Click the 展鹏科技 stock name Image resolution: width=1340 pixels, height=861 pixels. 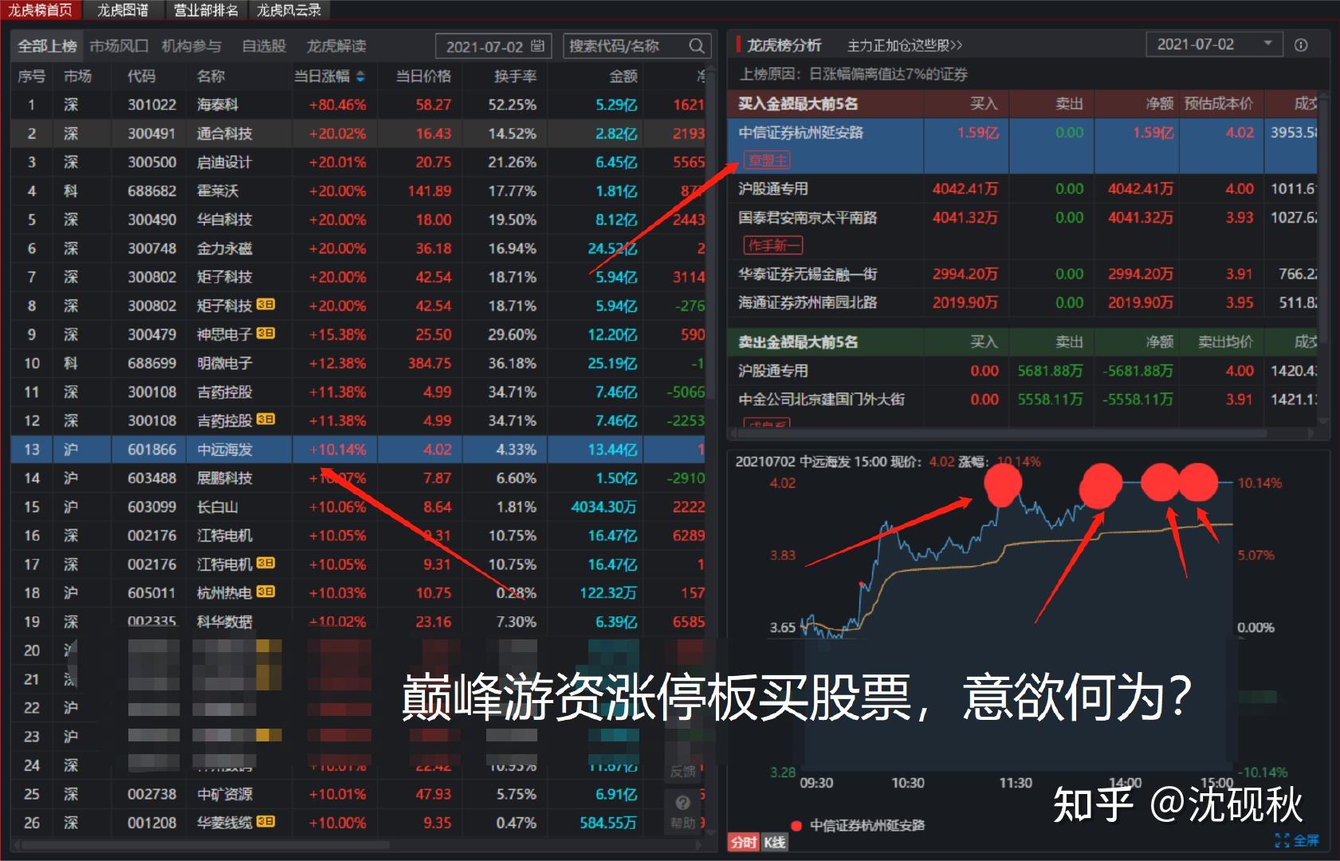[x=224, y=478]
